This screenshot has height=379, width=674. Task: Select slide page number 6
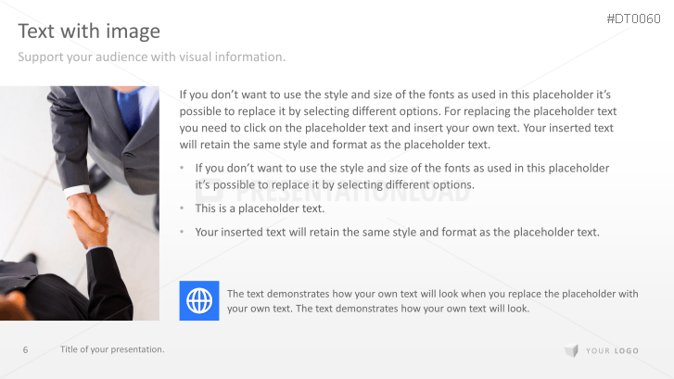(x=25, y=349)
